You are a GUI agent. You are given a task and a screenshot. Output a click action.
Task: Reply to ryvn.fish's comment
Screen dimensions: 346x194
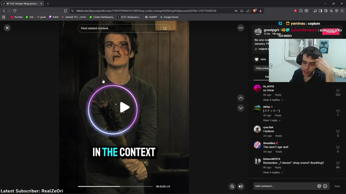(278, 136)
